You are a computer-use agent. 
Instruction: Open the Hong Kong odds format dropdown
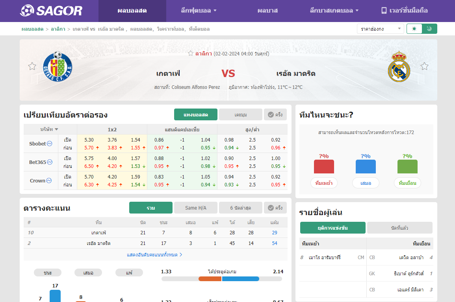(x=380, y=29)
